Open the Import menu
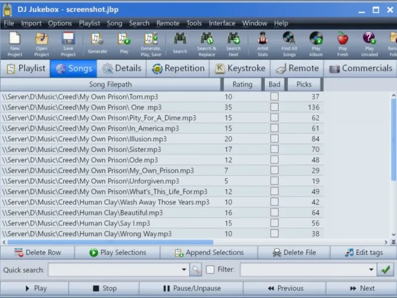Image resolution: width=397 pixels, height=298 pixels. [x=31, y=23]
